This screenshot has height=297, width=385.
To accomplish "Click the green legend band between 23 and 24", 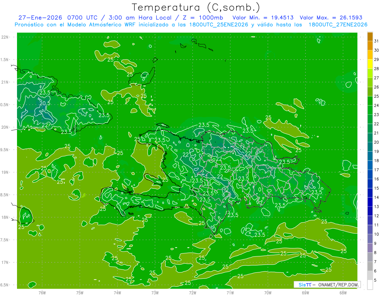I will [370, 110].
